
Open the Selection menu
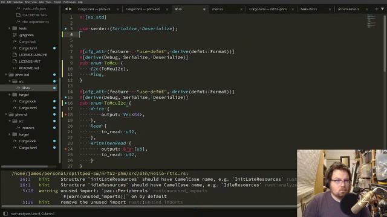pos(18,2)
